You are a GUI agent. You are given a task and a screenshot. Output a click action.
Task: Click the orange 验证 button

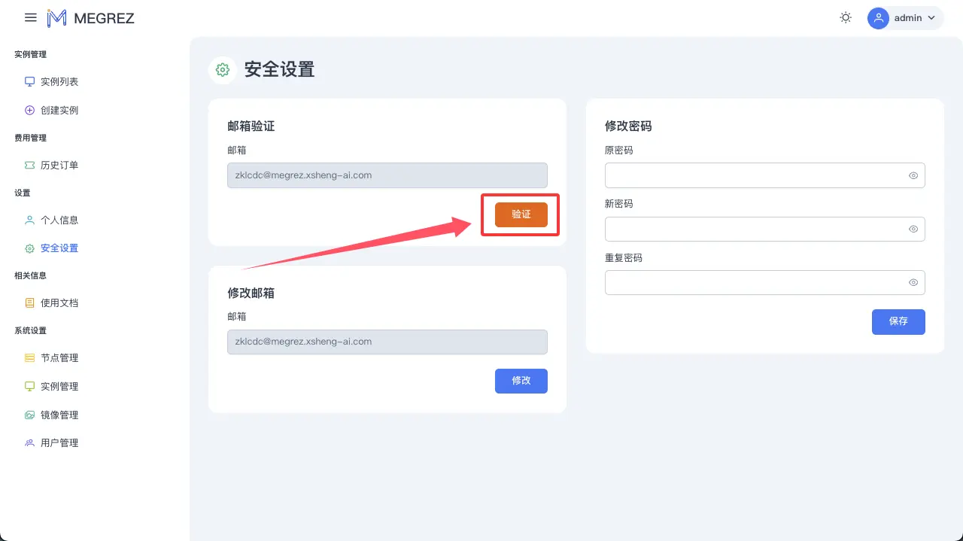click(x=521, y=214)
